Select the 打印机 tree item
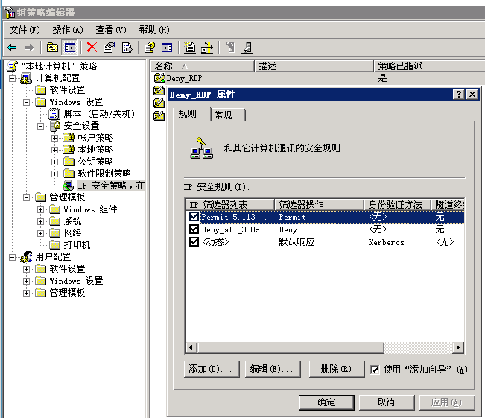Image resolution: width=485 pixels, height=418 pixels. point(77,245)
